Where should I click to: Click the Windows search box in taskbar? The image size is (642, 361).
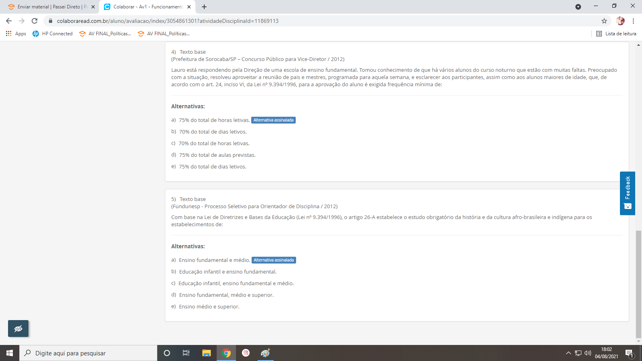(x=88, y=353)
